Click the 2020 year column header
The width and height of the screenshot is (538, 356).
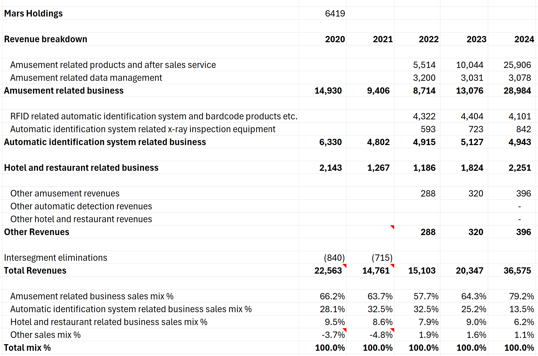(x=335, y=39)
